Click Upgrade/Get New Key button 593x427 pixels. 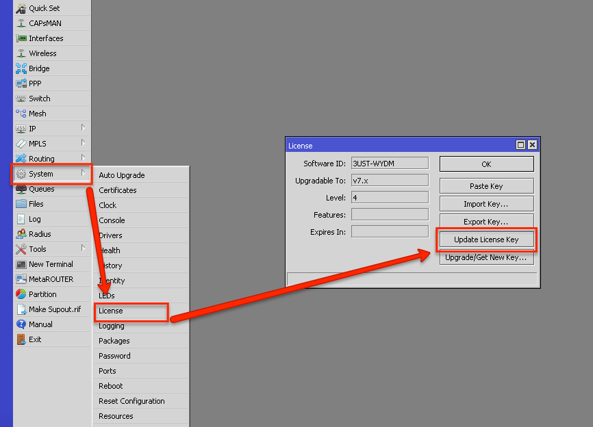click(486, 257)
